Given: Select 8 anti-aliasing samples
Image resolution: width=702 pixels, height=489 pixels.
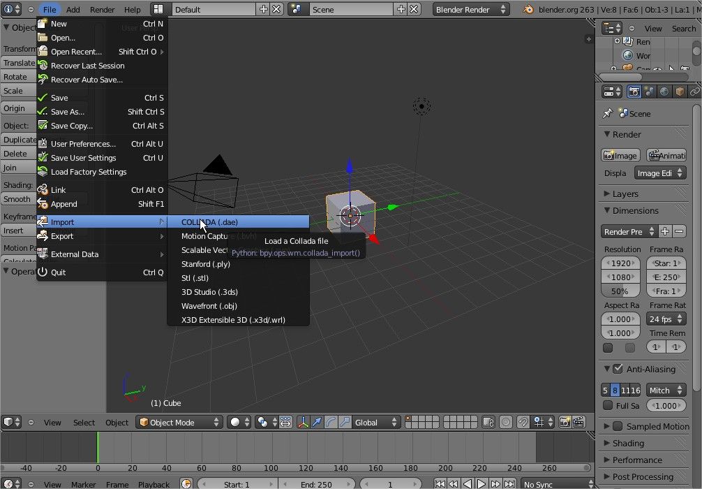Looking at the screenshot, I should [x=615, y=391].
